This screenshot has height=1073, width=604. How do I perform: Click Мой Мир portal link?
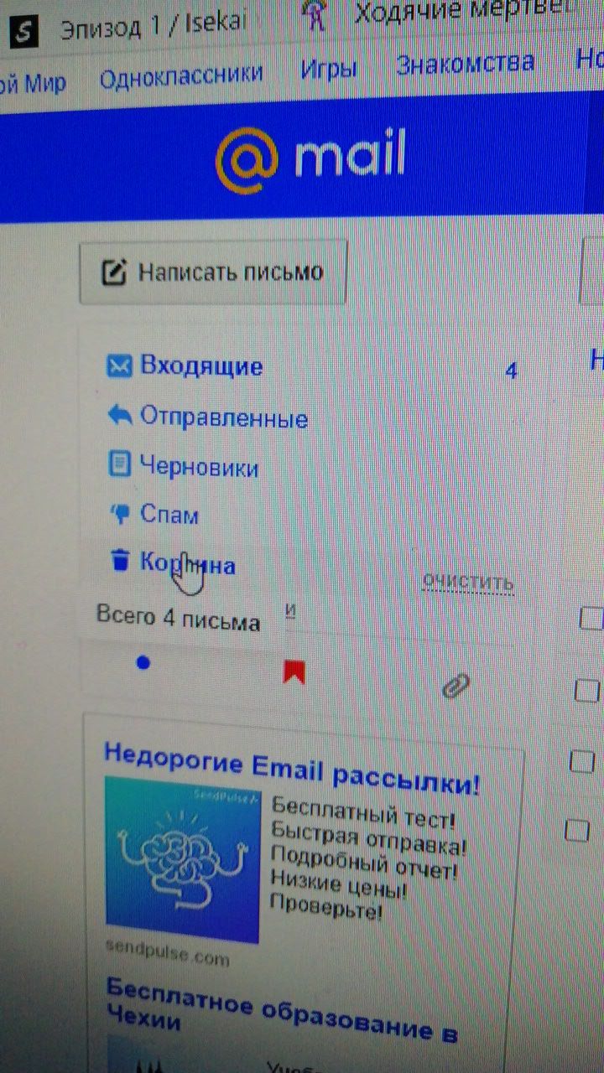[x=32, y=82]
